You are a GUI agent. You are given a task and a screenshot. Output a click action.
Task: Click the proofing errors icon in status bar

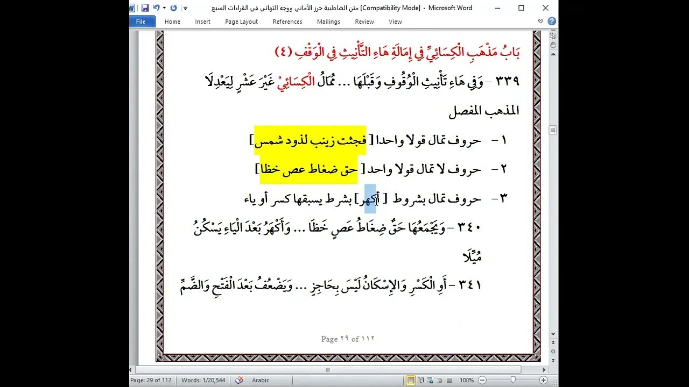coord(240,380)
